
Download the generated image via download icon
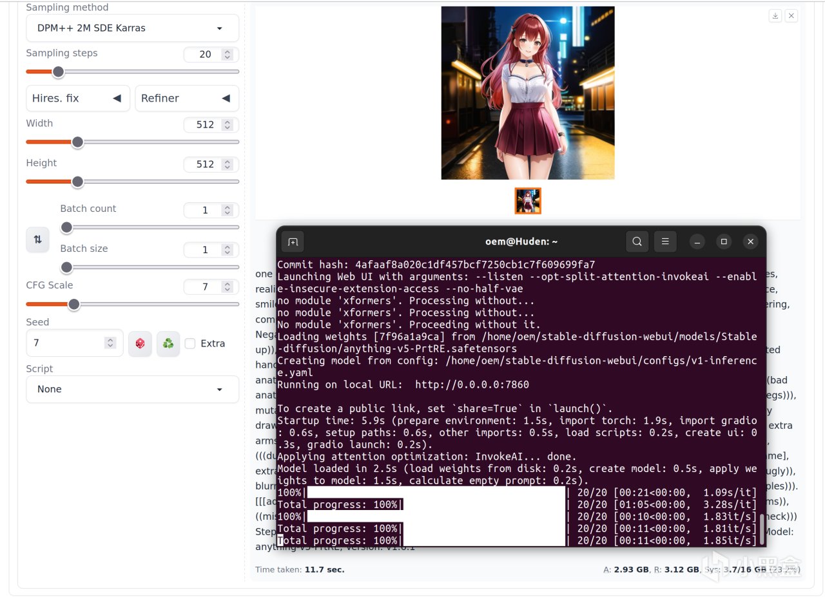(x=775, y=15)
